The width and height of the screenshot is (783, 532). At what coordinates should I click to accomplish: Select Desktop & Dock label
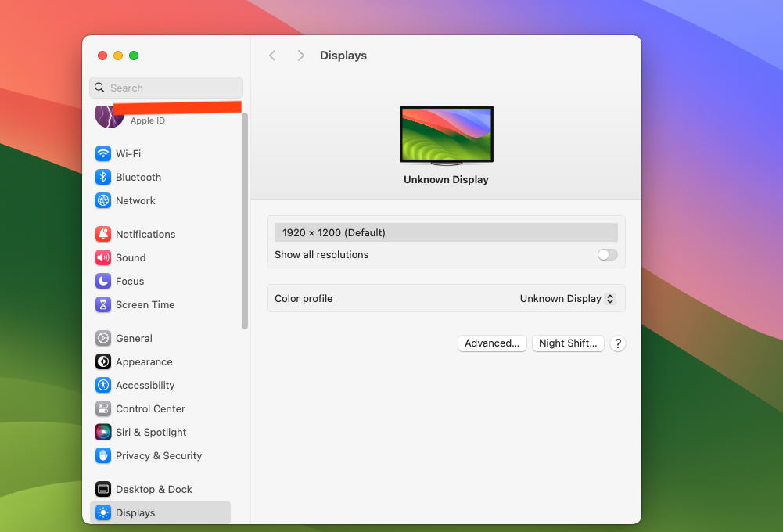[x=154, y=489]
